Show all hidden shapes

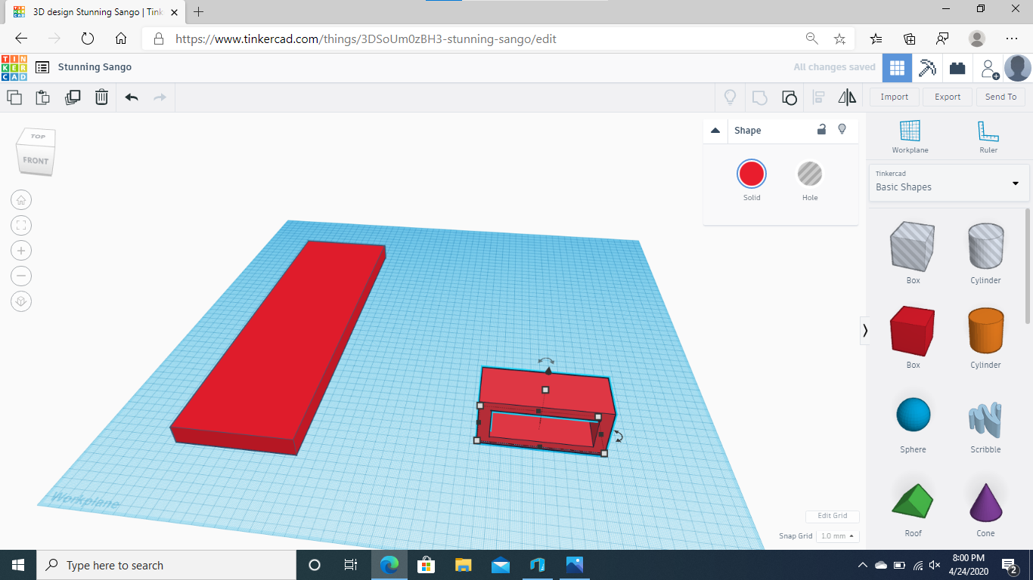(730, 97)
